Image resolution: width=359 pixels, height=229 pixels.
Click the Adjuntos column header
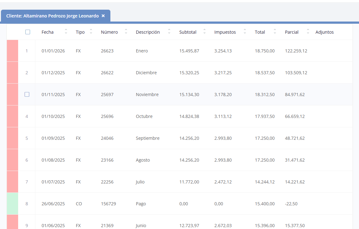(324, 32)
